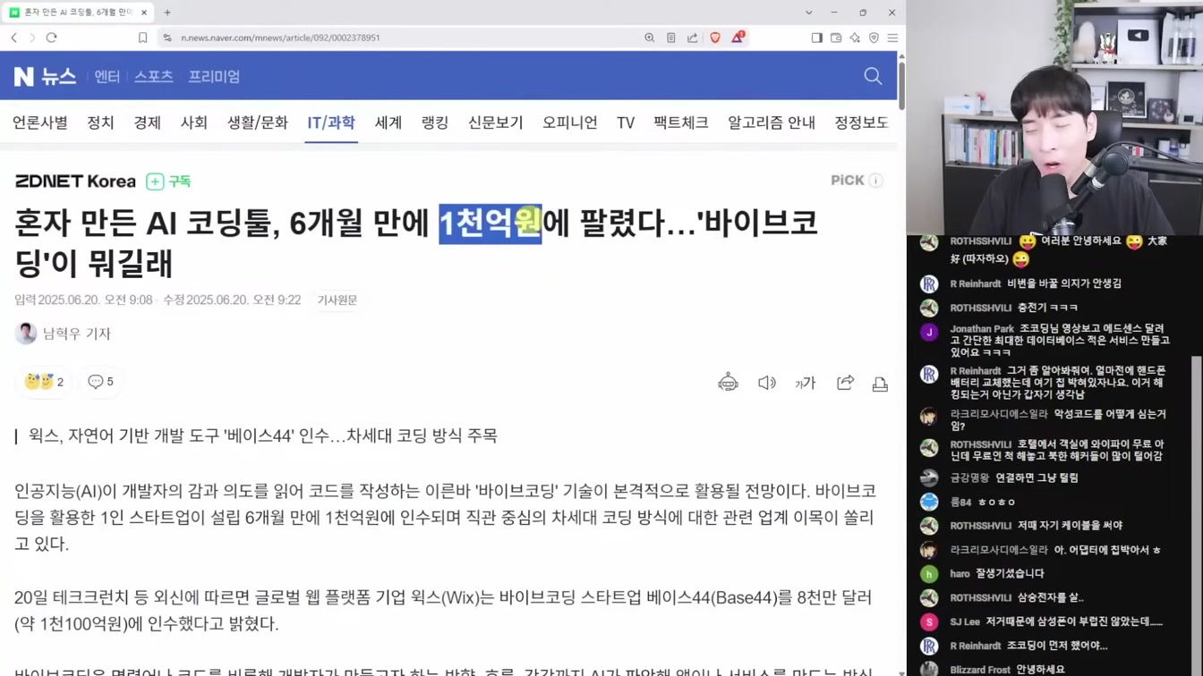Close the Naver news article tab
Viewport: 1203px width, 676px height.
pos(144,13)
